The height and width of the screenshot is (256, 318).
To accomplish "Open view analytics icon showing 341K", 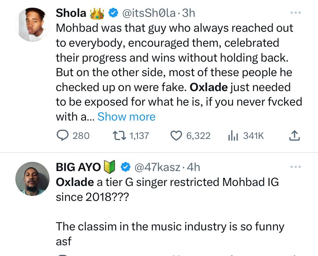I will (x=234, y=135).
